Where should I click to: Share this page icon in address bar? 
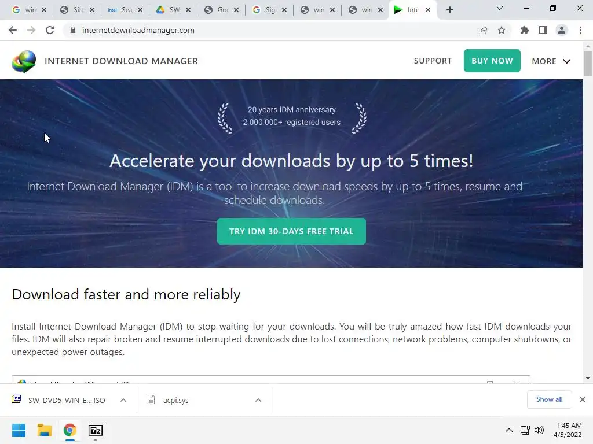point(482,31)
